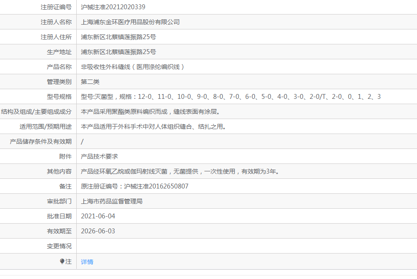Click the 产品储存条件及有效期 label

click(x=41, y=142)
